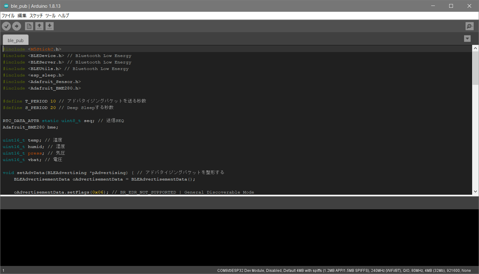Open the ヘルプ menu
This screenshot has width=479, height=274.
pos(64,15)
